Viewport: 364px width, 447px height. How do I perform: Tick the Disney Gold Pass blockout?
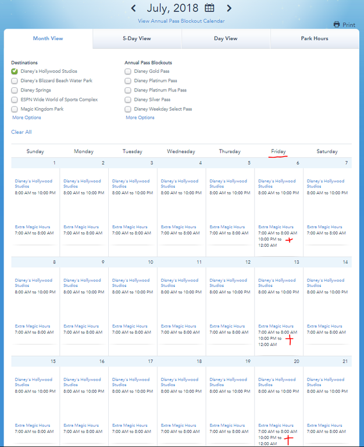[x=128, y=72]
